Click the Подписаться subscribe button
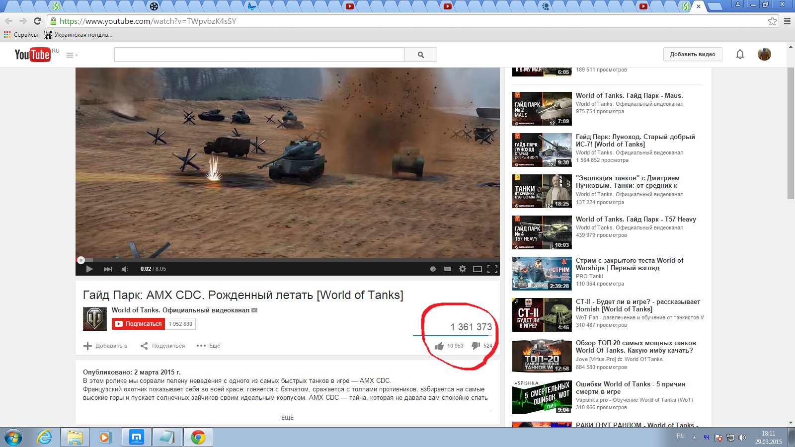This screenshot has height=447, width=795. point(138,324)
